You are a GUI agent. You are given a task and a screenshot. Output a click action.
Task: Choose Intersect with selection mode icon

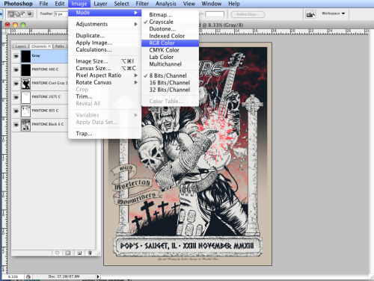click(x=30, y=14)
